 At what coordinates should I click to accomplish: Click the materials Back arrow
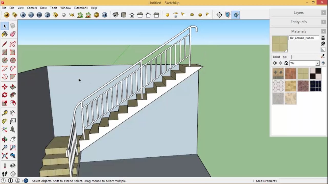[x=275, y=63]
